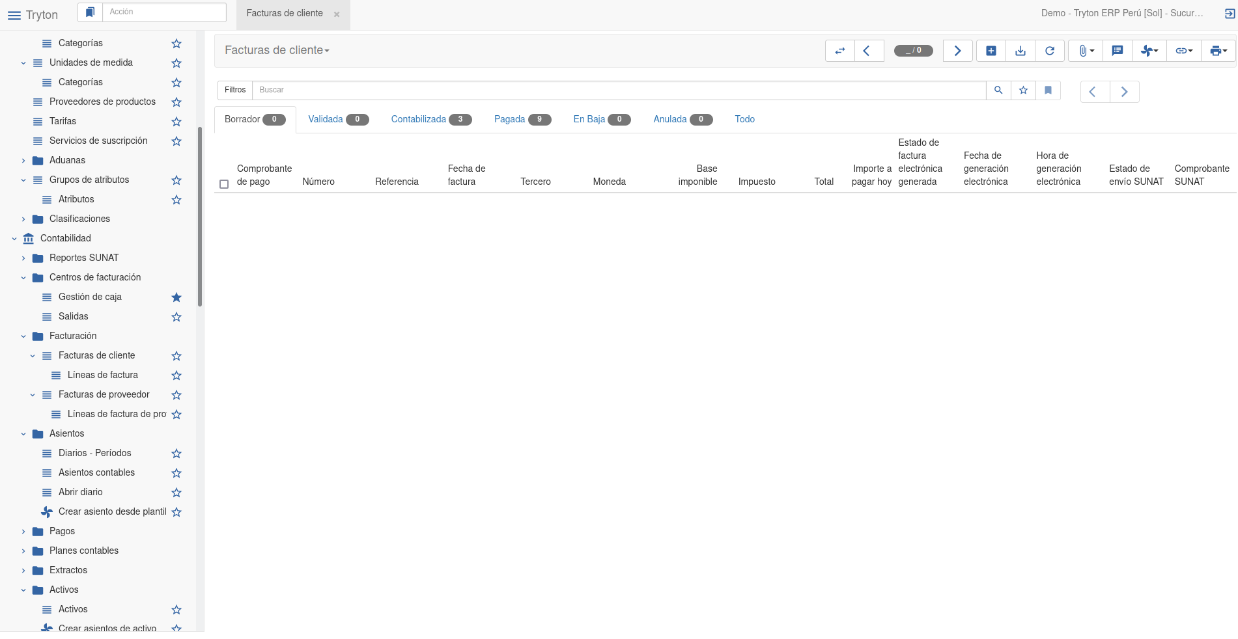1238x639 pixels.
Task: Expand the Aduanas folder
Action: pos(23,161)
